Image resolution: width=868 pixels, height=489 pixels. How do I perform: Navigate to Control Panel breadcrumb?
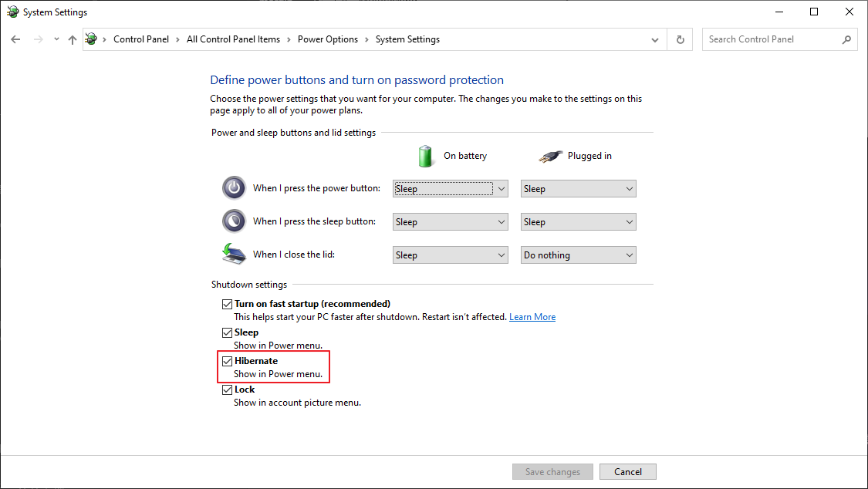(x=141, y=39)
